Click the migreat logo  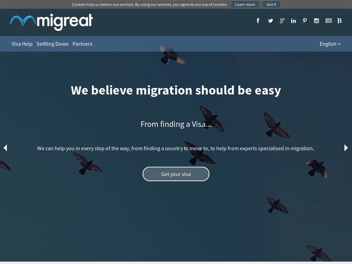51,22
